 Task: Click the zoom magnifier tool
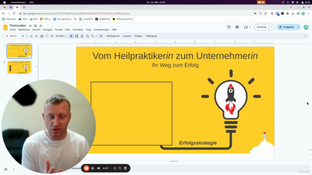[x=52, y=36]
